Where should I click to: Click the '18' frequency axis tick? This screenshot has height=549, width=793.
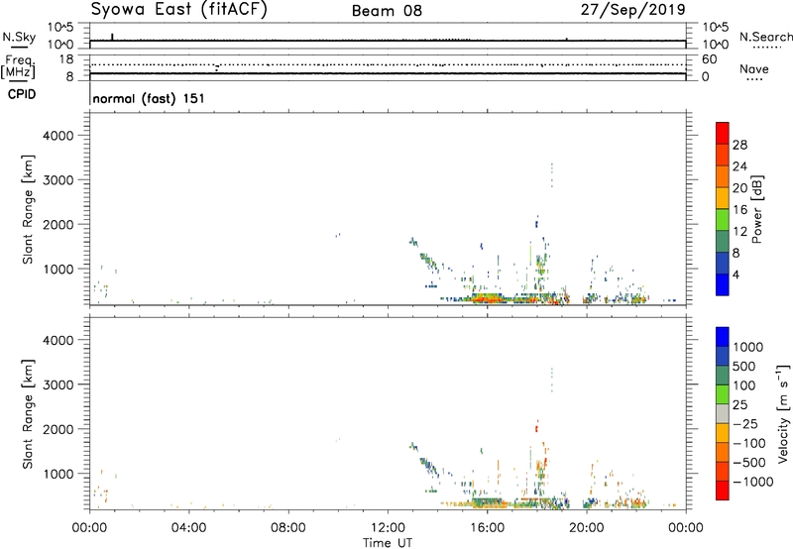(x=66, y=59)
